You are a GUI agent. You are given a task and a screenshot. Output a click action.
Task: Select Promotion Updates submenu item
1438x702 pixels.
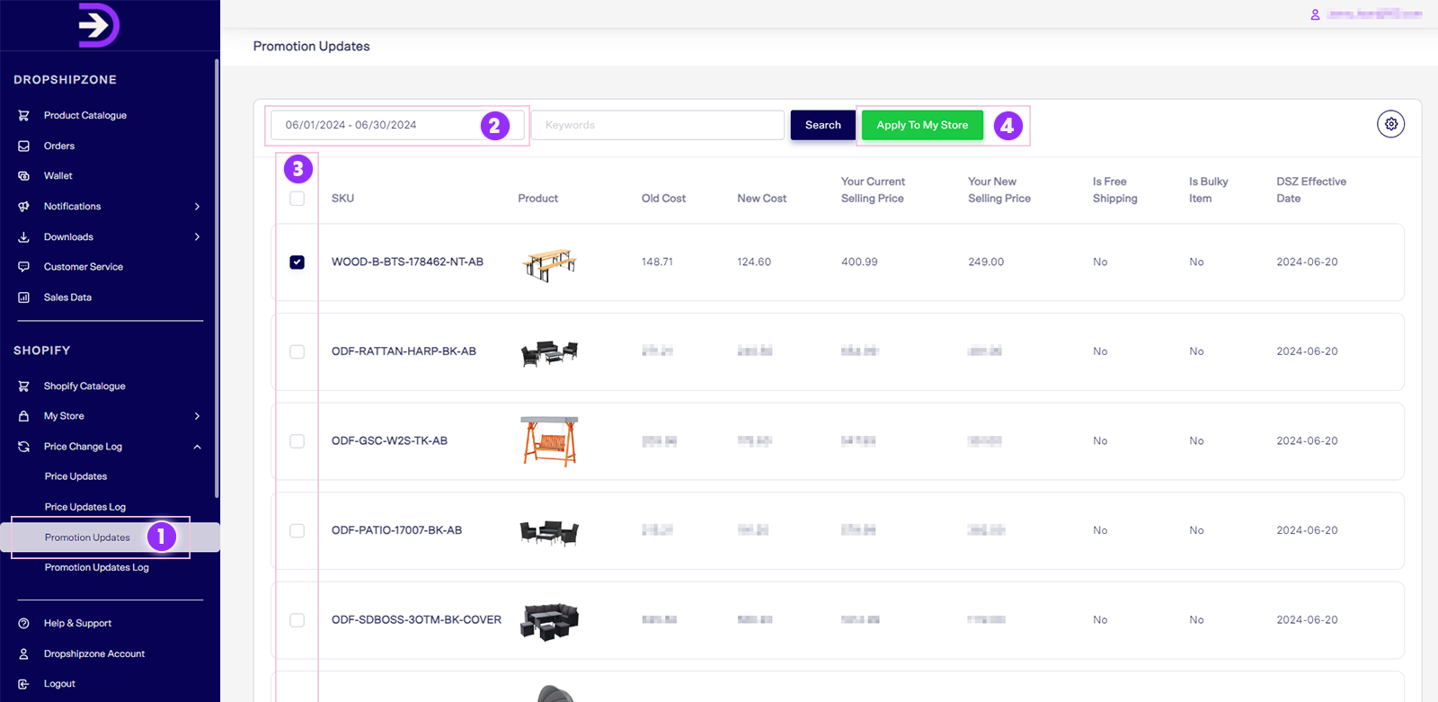(87, 538)
